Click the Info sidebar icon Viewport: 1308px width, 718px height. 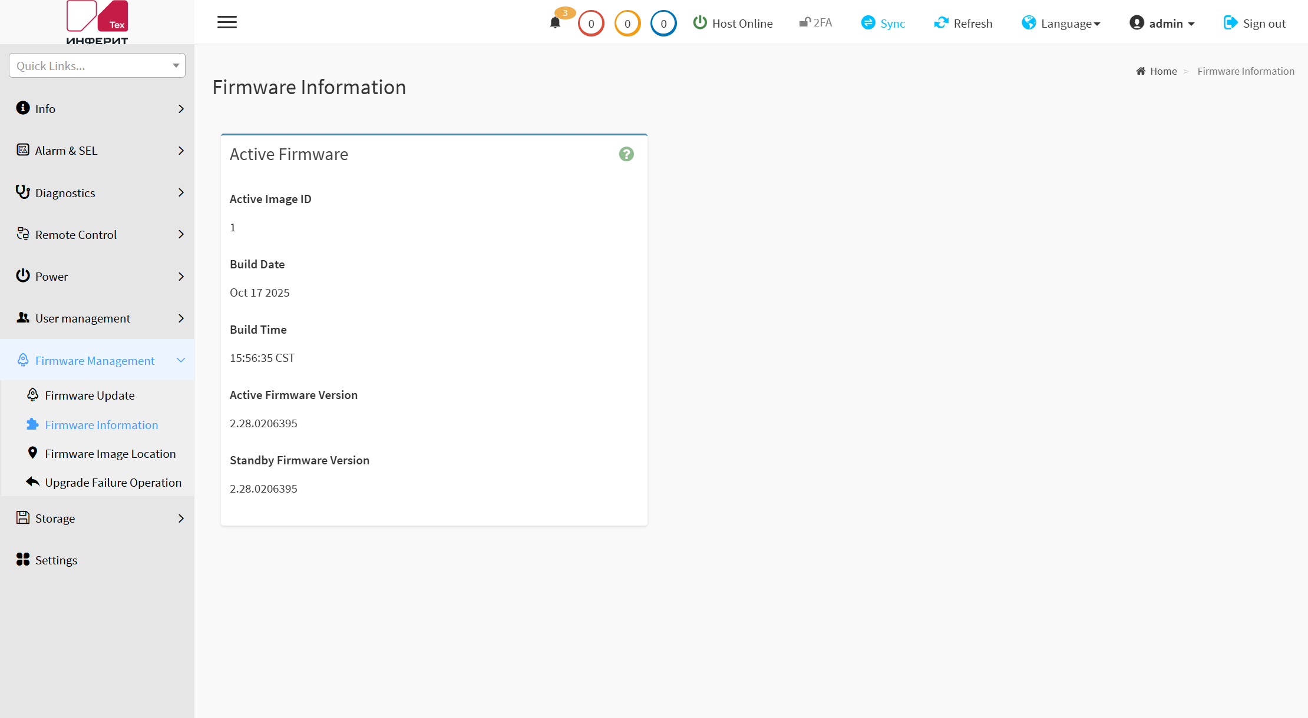pyautogui.click(x=23, y=108)
